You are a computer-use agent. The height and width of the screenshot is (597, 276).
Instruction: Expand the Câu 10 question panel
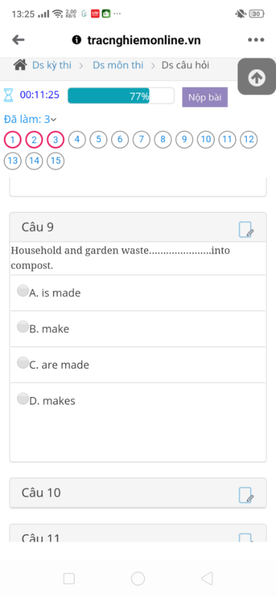tap(138, 493)
